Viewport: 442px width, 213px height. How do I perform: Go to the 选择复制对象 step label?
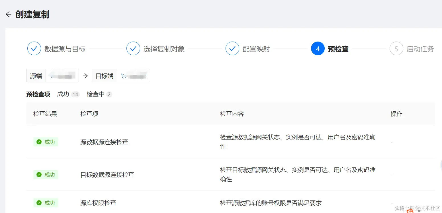click(164, 49)
